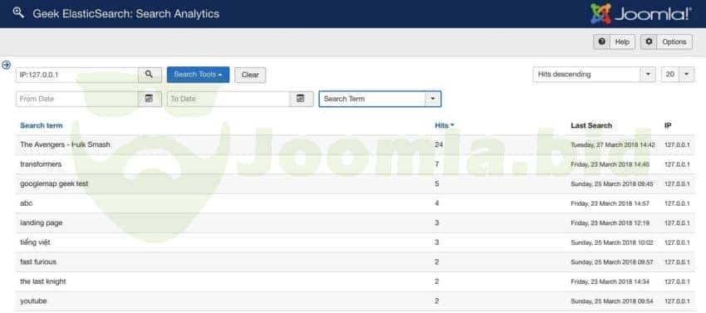Sort by Search term column header

[x=42, y=125]
